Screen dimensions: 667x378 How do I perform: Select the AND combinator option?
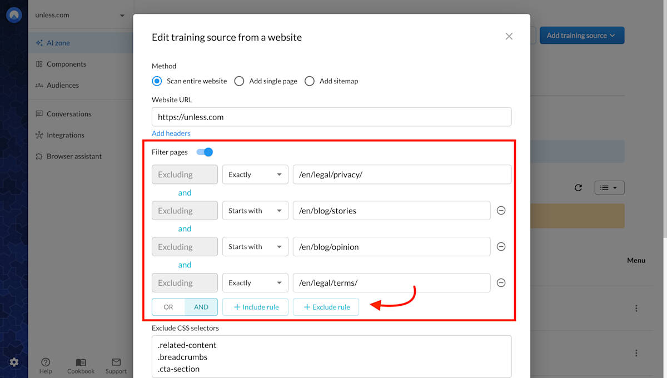[201, 306]
